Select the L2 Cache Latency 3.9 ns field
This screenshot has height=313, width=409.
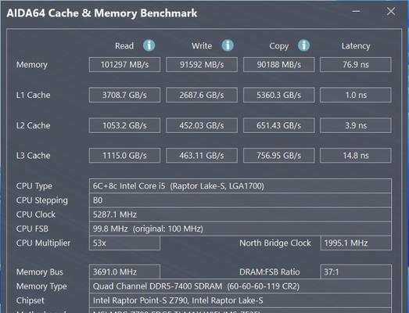356,125
